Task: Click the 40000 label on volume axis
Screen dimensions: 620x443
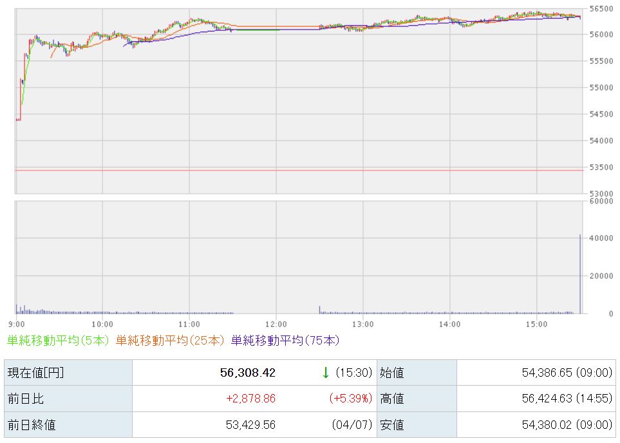Action: click(599, 238)
